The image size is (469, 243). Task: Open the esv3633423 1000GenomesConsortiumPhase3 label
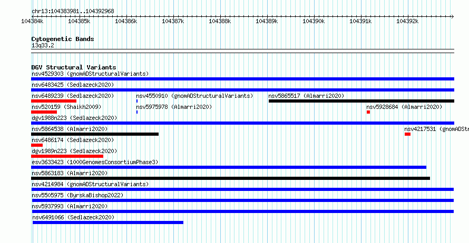[95, 162]
